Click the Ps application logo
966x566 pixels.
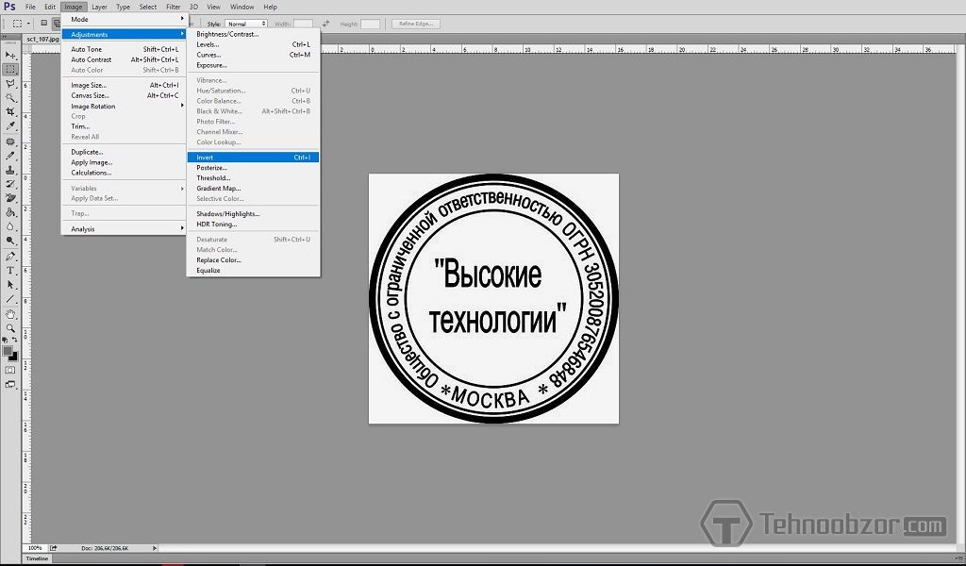pyautogui.click(x=9, y=7)
